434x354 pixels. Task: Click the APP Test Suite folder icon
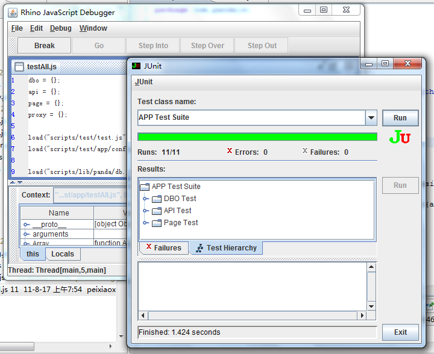click(145, 187)
